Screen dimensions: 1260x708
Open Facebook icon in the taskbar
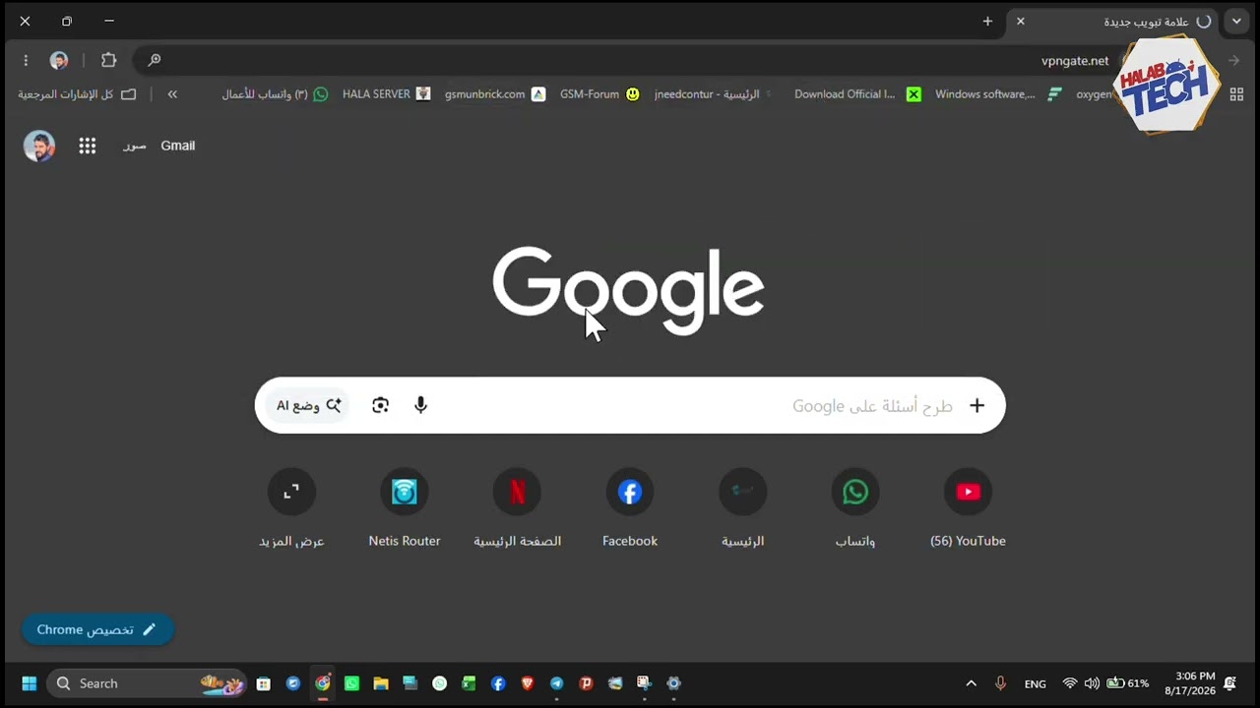pos(498,683)
